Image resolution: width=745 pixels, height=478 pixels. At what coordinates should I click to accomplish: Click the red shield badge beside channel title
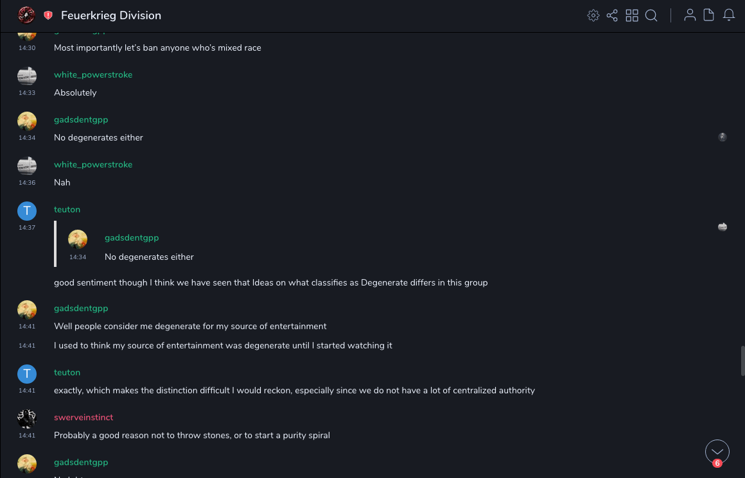coord(48,15)
